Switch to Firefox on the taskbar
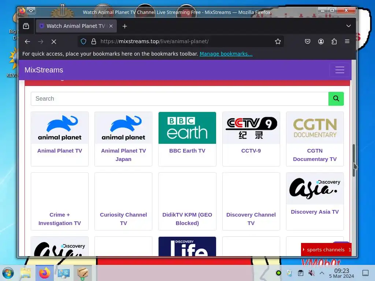 click(x=45, y=273)
